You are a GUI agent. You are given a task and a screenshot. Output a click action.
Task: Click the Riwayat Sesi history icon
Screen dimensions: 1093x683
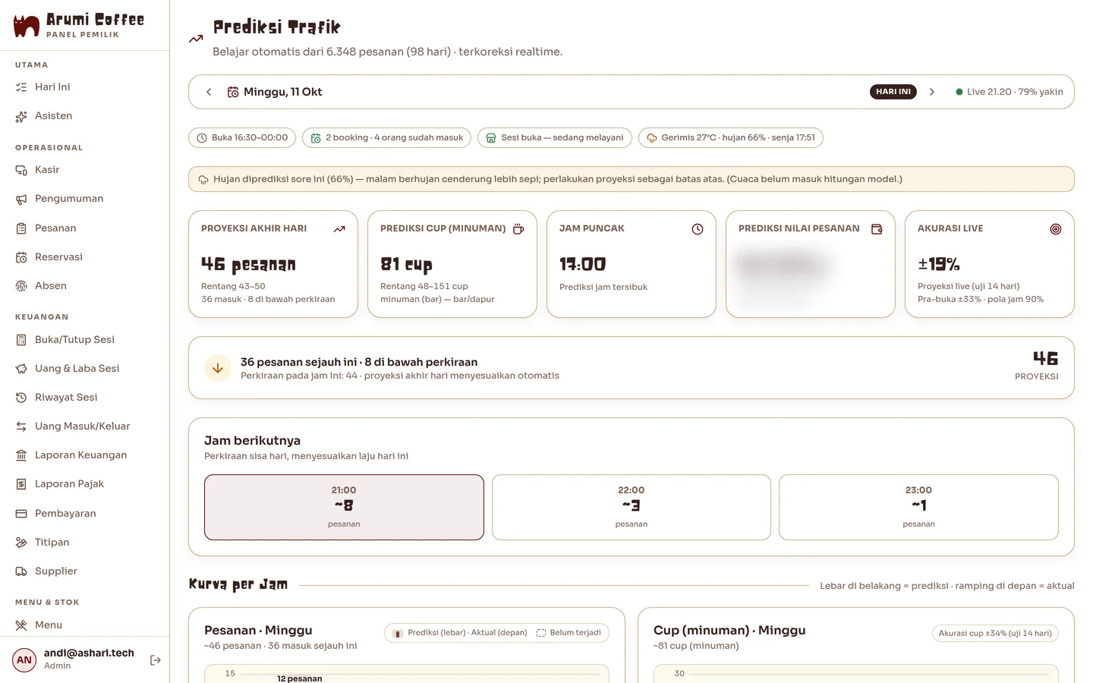[x=21, y=398]
